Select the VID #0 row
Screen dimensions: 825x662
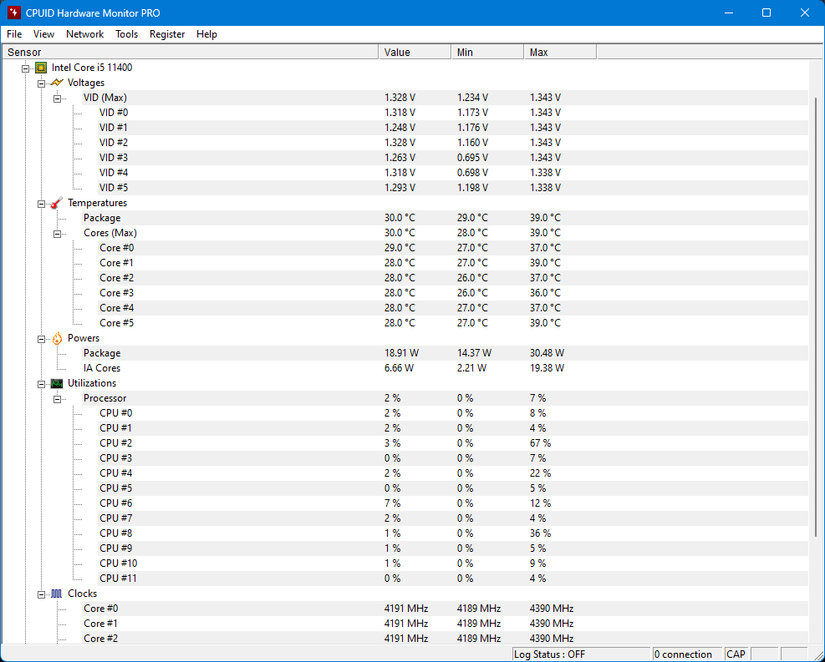tap(453, 113)
